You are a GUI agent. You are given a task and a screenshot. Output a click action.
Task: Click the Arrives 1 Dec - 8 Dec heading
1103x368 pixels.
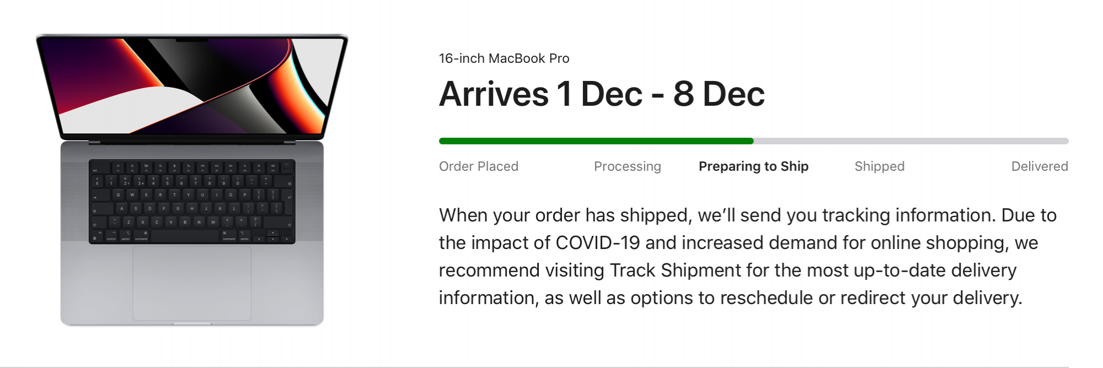602,94
